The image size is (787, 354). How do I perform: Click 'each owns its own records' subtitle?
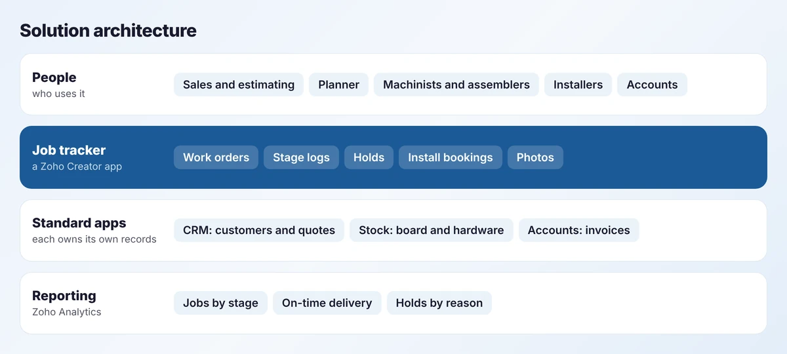94,239
